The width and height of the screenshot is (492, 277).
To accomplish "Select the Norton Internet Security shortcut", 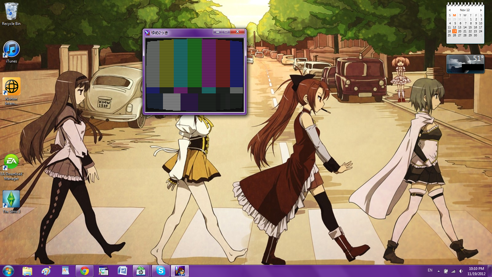I will tap(11, 91).
